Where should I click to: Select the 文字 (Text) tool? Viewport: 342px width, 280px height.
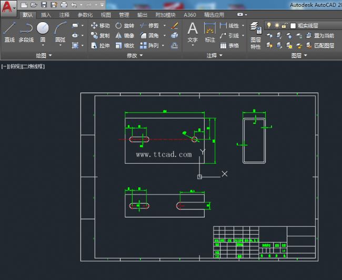[193, 32]
